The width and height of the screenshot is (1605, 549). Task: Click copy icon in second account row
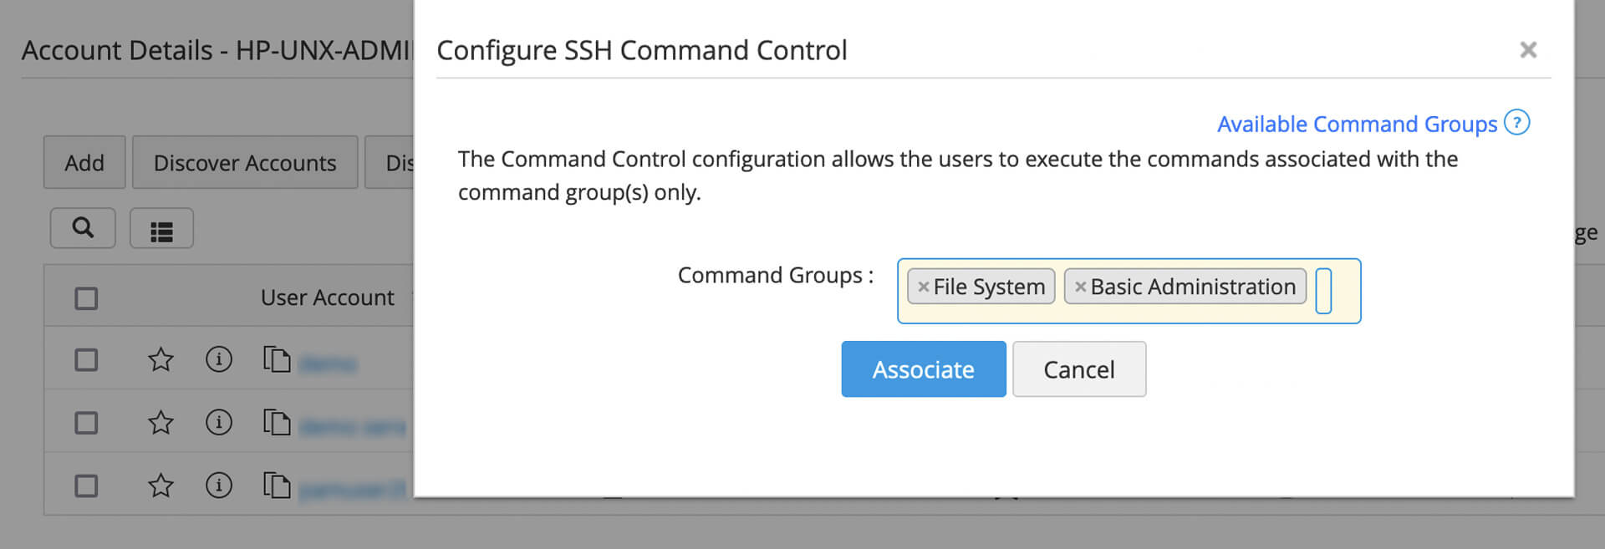click(x=277, y=423)
